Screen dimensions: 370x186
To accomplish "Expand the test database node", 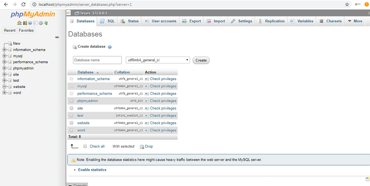I will 4,80.
